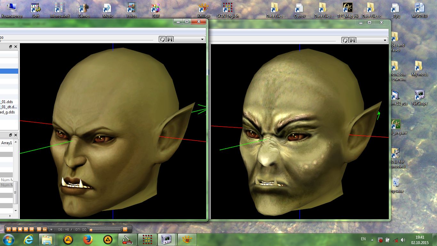Open Data Files c desktop folder

371,10
